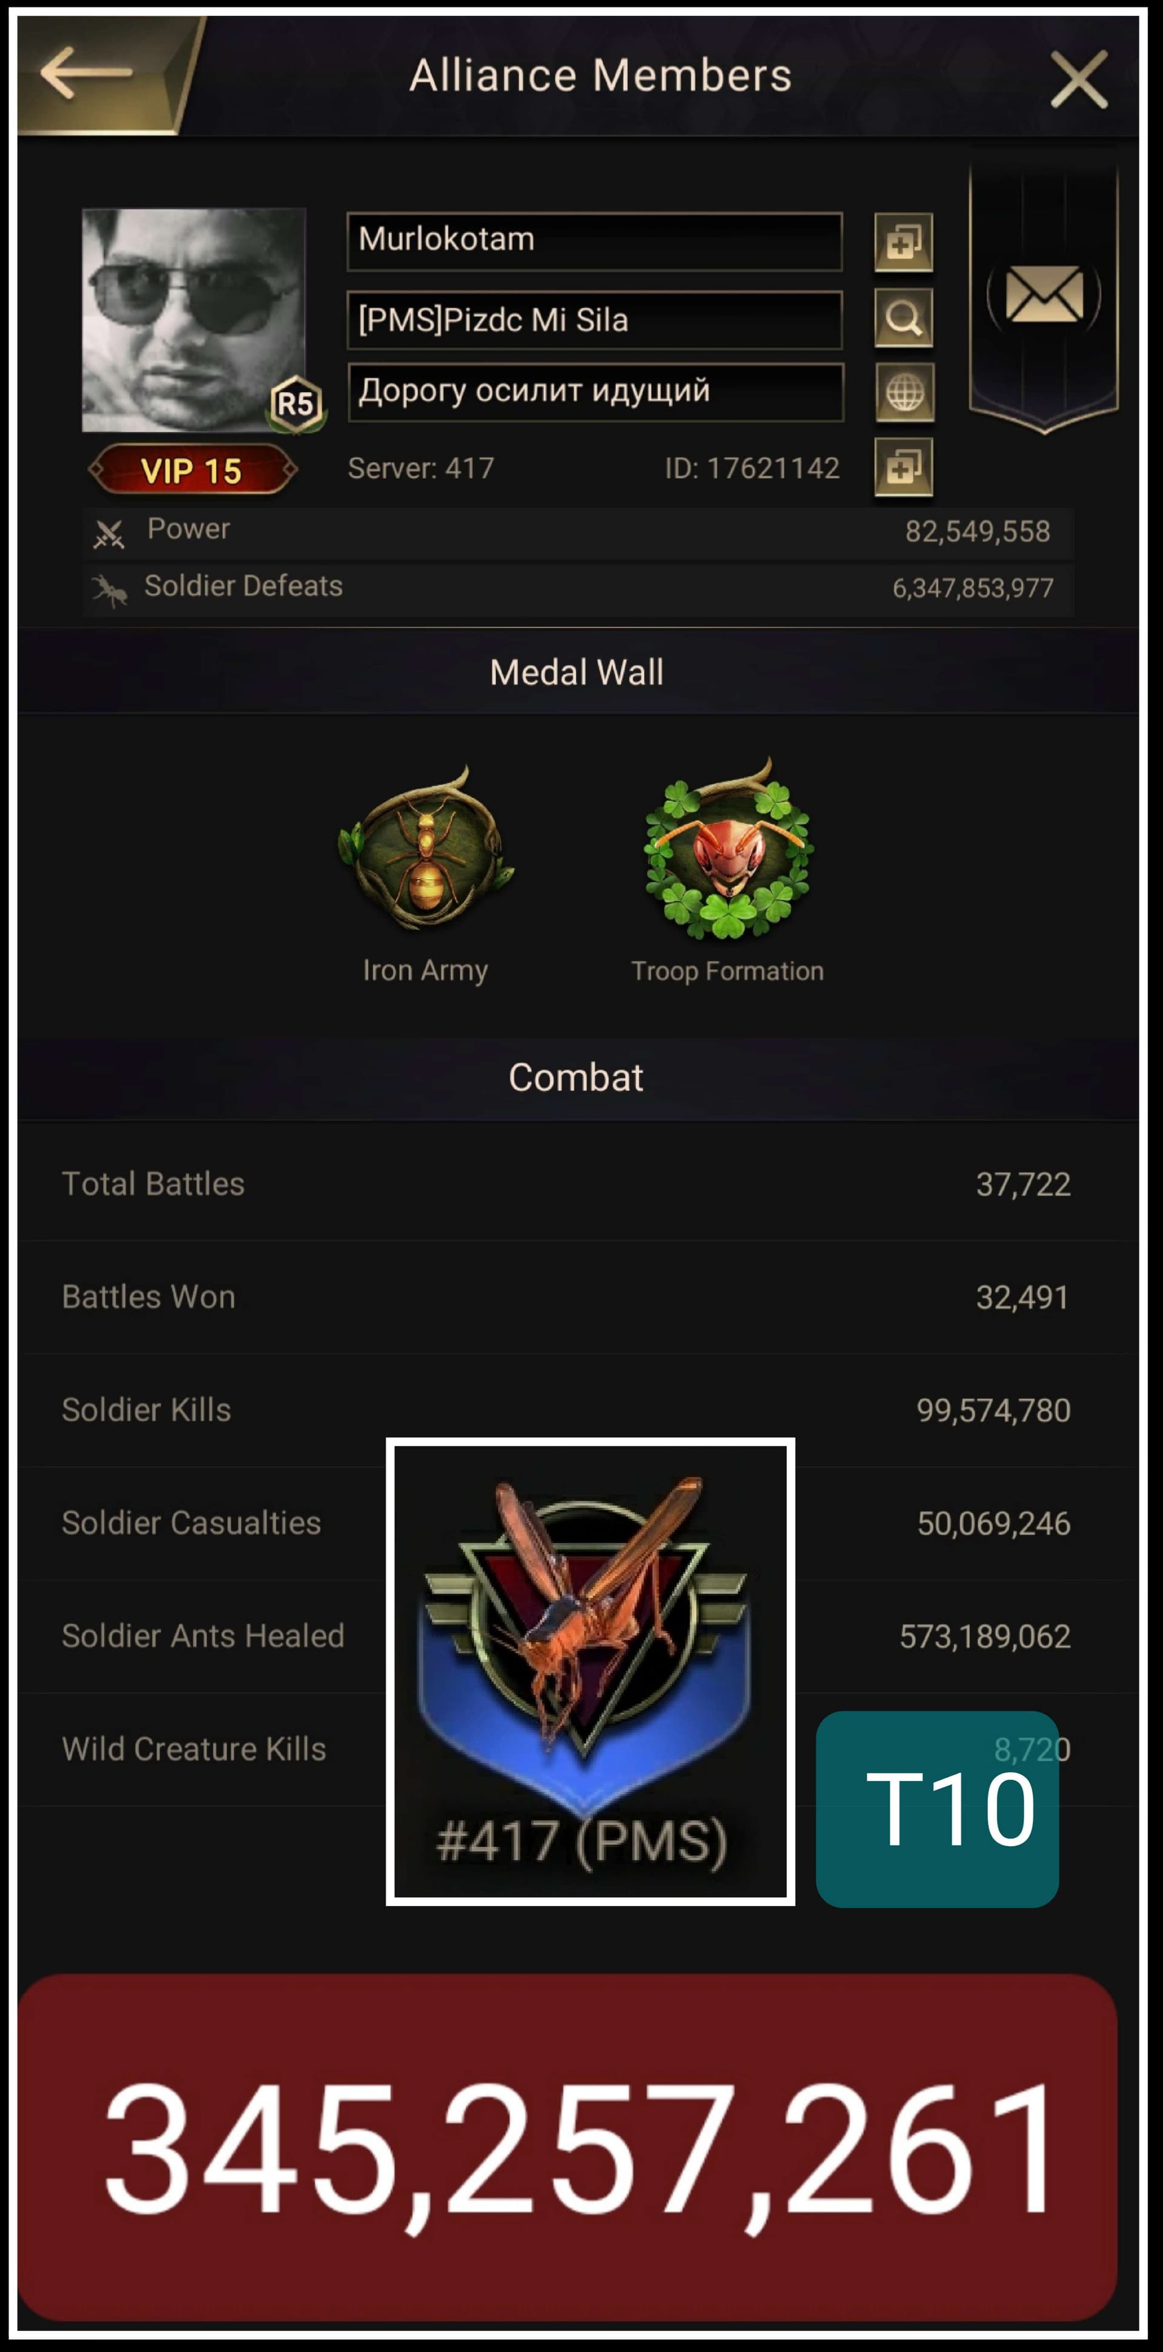The width and height of the screenshot is (1163, 2352).
Task: Open the [PMS]Pizdc Mi Sila alliance field
Action: pos(594,320)
